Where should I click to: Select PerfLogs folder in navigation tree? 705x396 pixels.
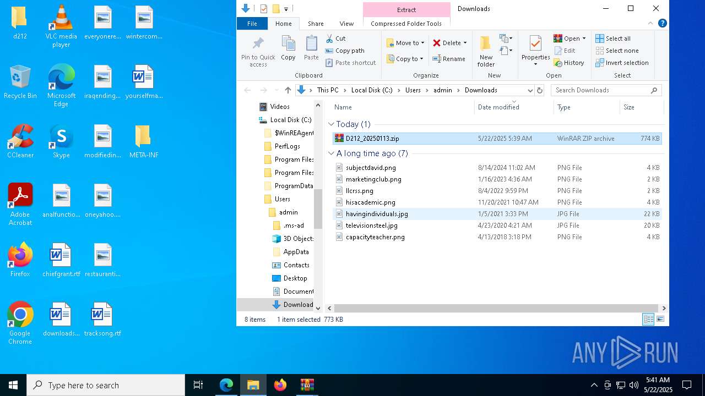pos(287,146)
